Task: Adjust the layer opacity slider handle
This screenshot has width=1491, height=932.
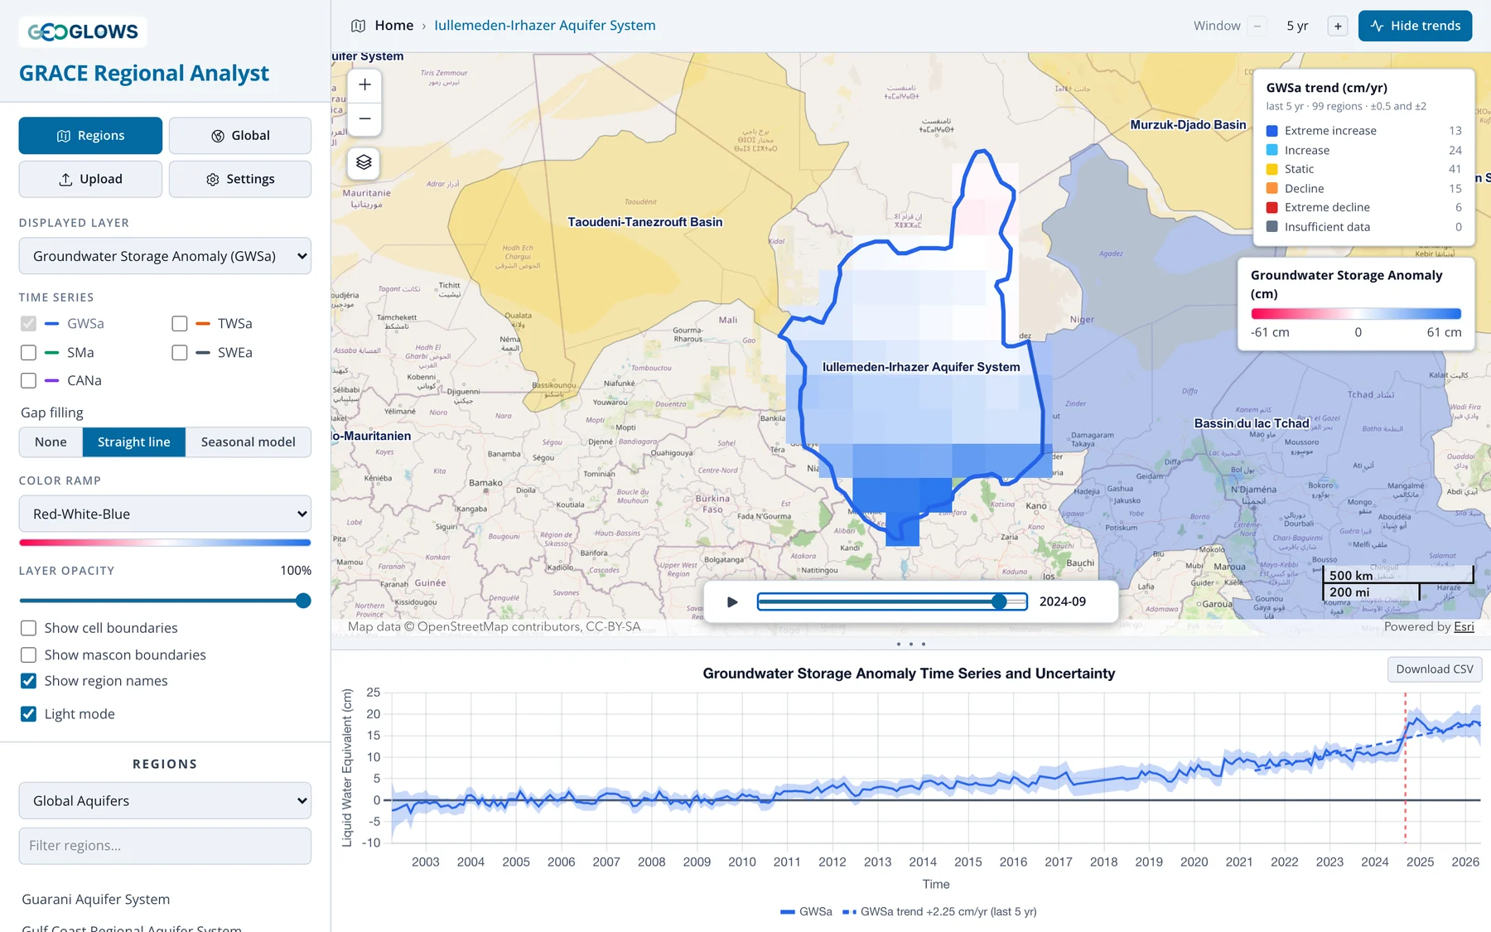Action: tap(303, 601)
